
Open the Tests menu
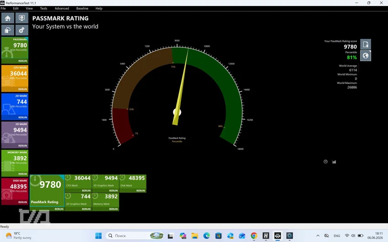click(x=43, y=8)
